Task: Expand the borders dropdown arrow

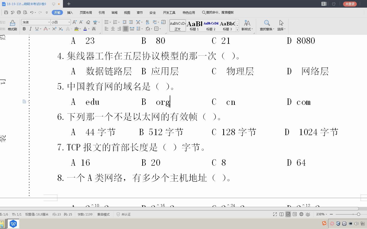Action: (160, 29)
